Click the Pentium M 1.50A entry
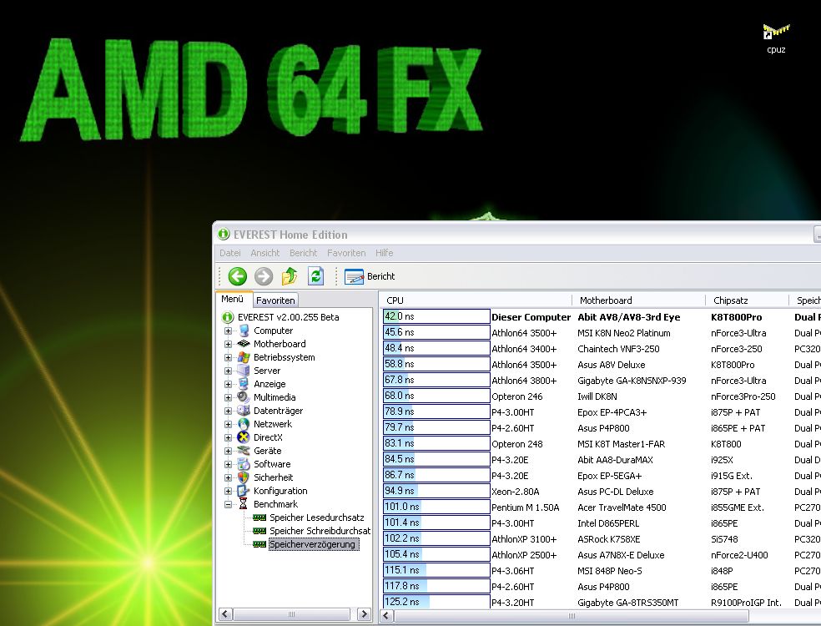Screen dimensions: 821x626 (525, 507)
